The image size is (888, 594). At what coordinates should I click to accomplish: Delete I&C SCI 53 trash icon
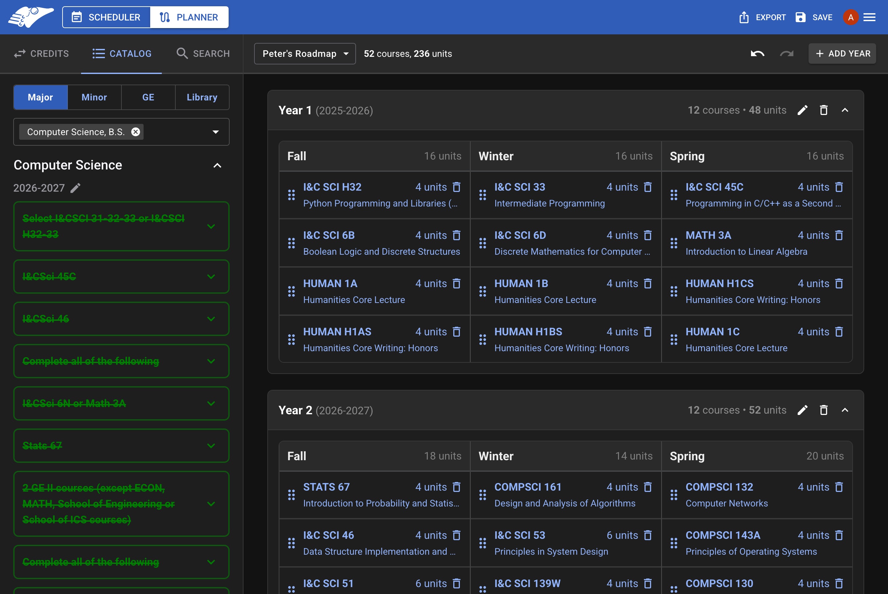pos(648,535)
